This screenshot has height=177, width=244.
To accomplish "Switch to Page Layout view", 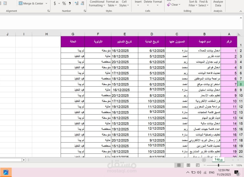I will pos(188,165).
